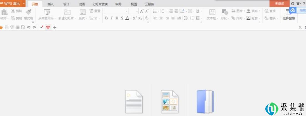Click the Shapes (形状) icon

(x=224, y=12)
